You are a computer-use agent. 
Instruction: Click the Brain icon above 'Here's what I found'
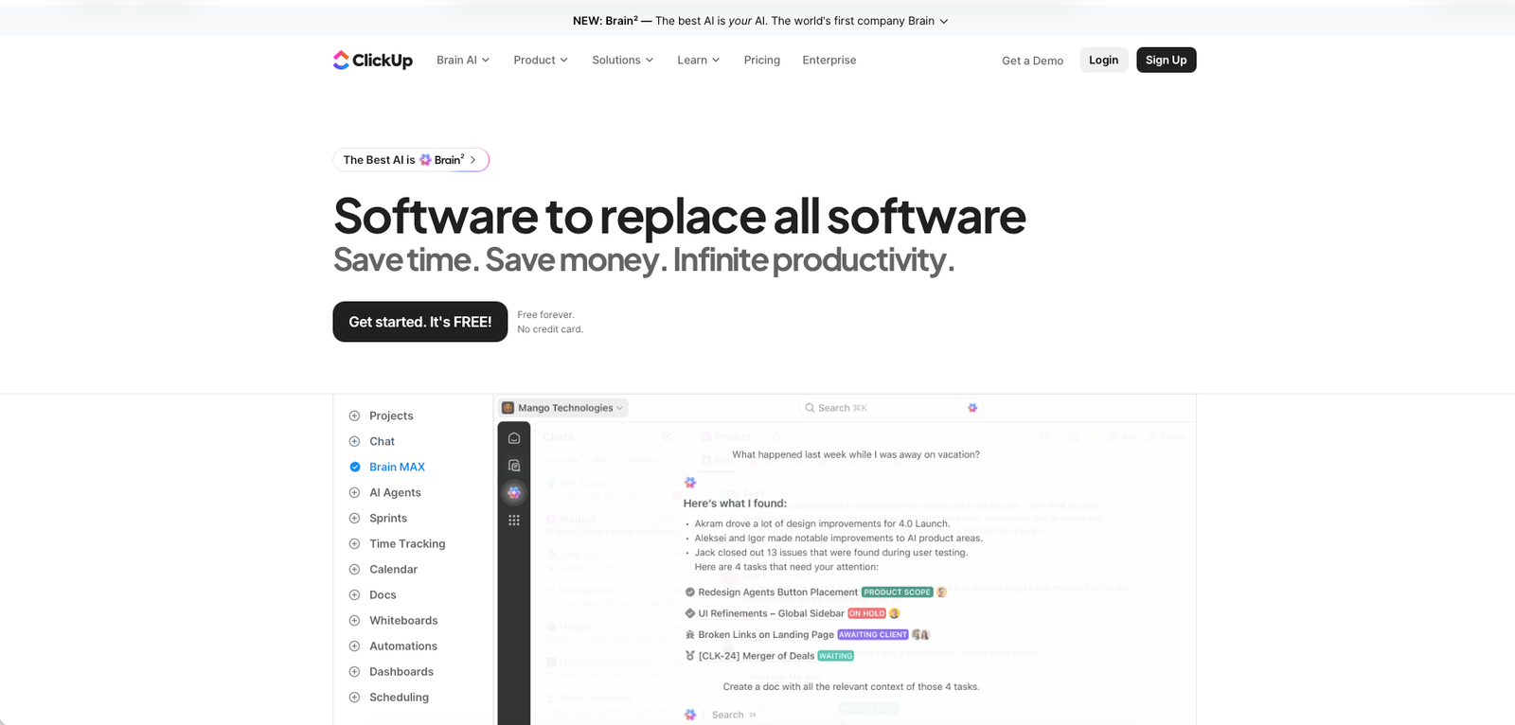point(690,483)
